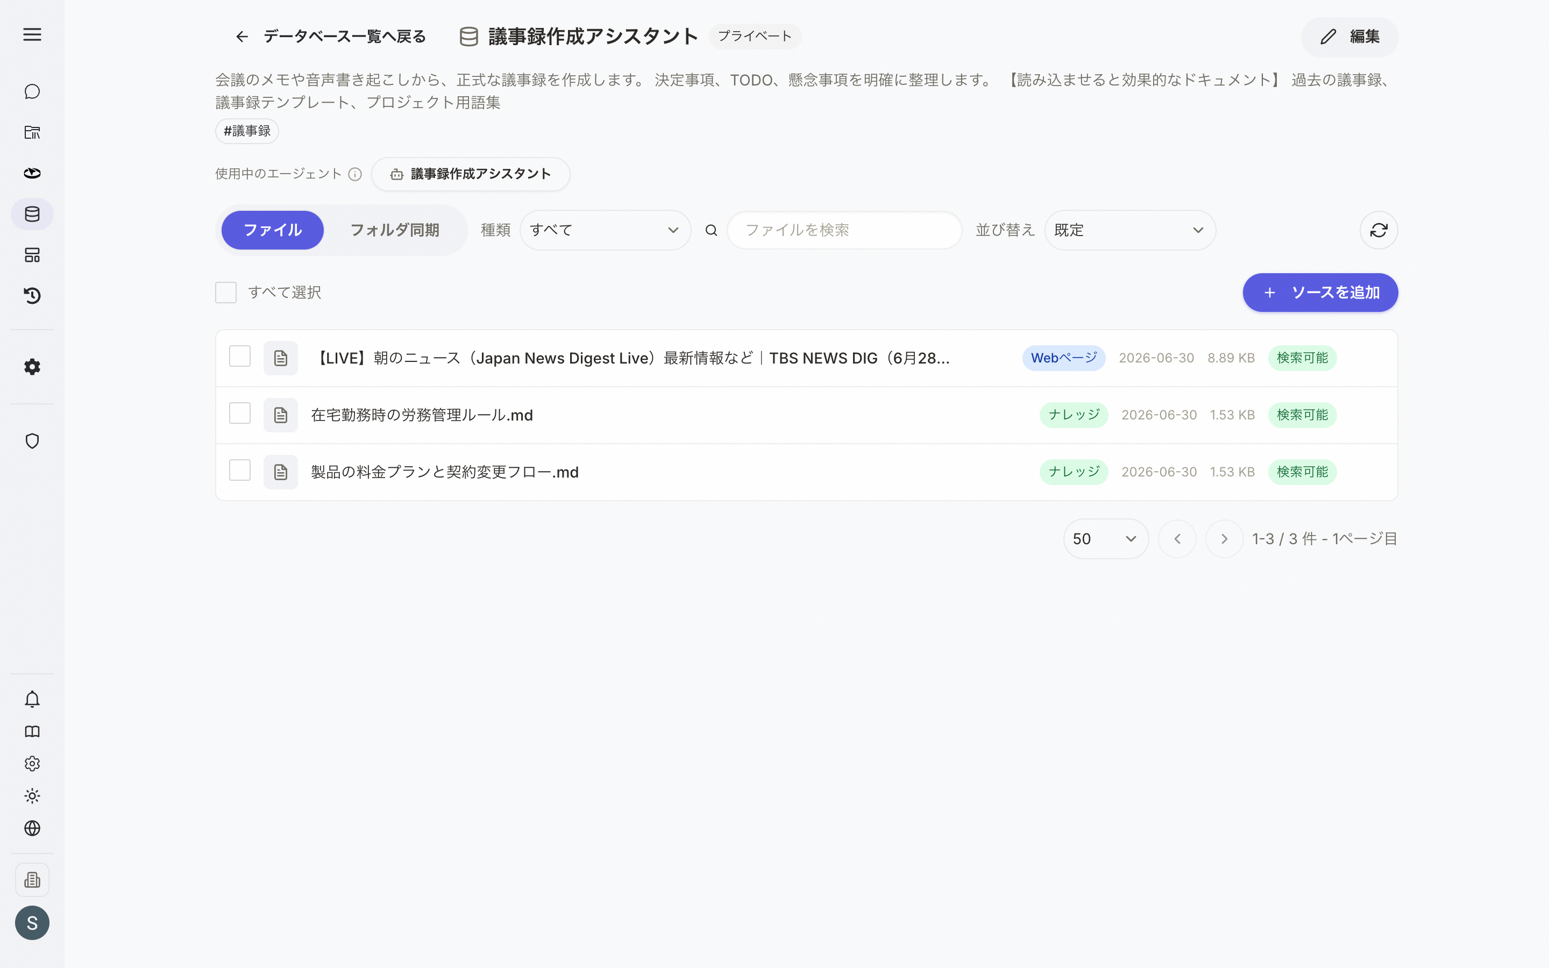Click the 編集 button
The width and height of the screenshot is (1549, 968).
click(x=1349, y=37)
